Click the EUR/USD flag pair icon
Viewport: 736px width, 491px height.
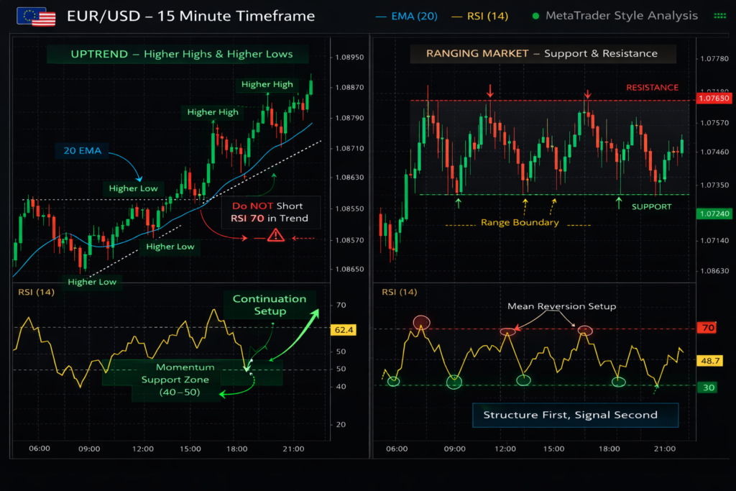pos(36,17)
